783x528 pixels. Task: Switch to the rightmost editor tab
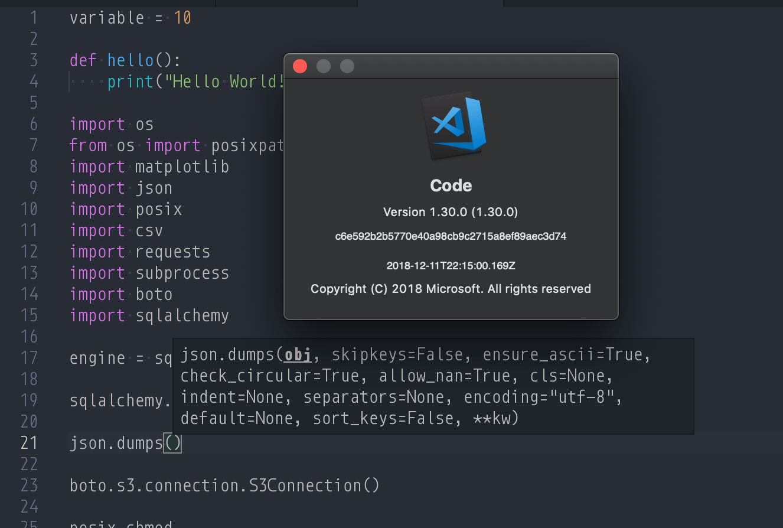(x=644, y=4)
